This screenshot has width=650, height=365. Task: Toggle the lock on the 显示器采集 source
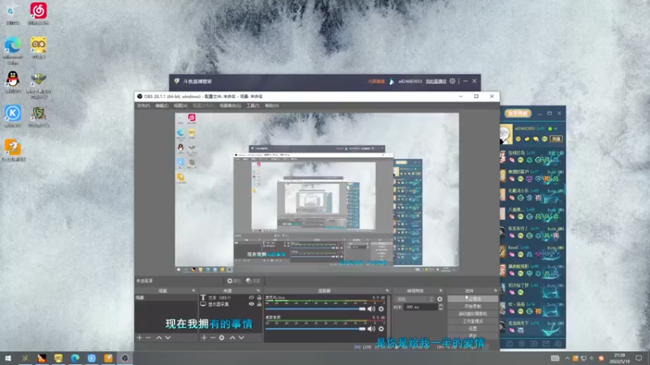259,304
